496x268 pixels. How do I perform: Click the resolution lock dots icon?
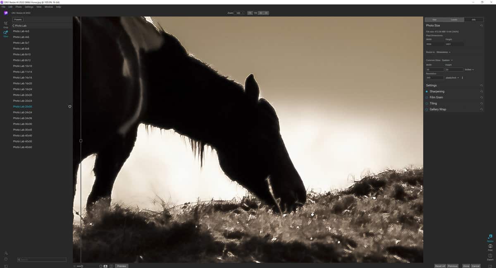462,78
